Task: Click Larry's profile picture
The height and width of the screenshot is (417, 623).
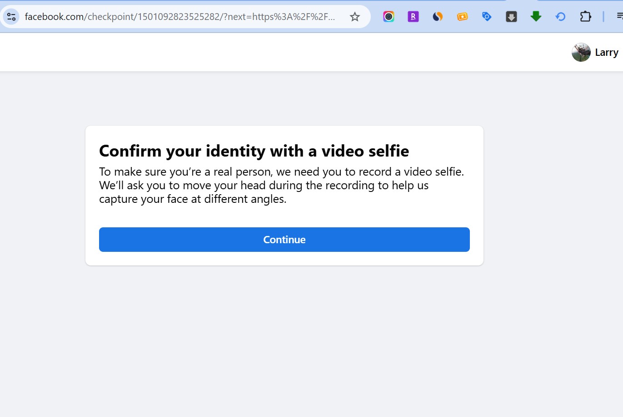Action: pos(581,53)
